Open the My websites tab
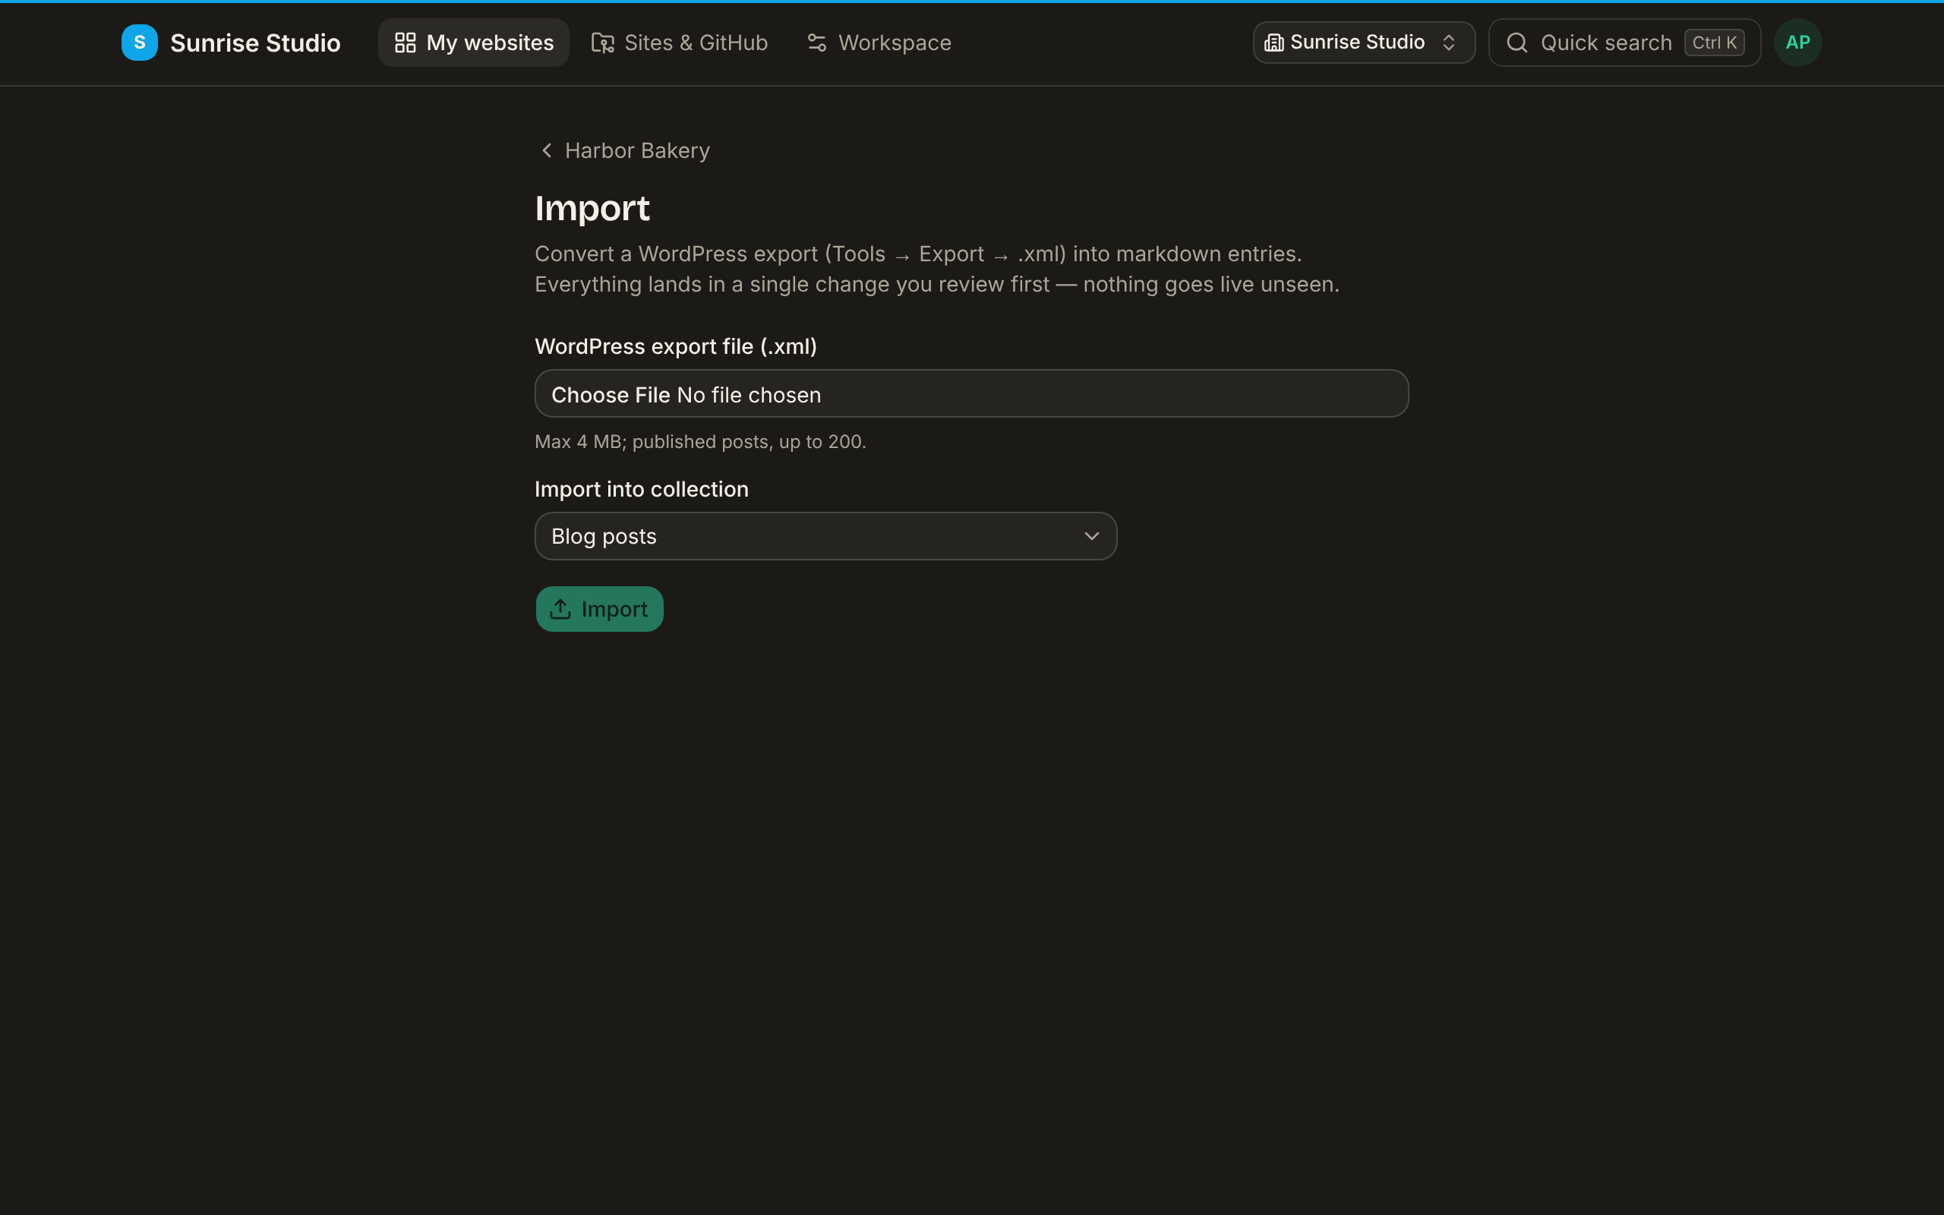1944x1215 pixels. tap(473, 43)
